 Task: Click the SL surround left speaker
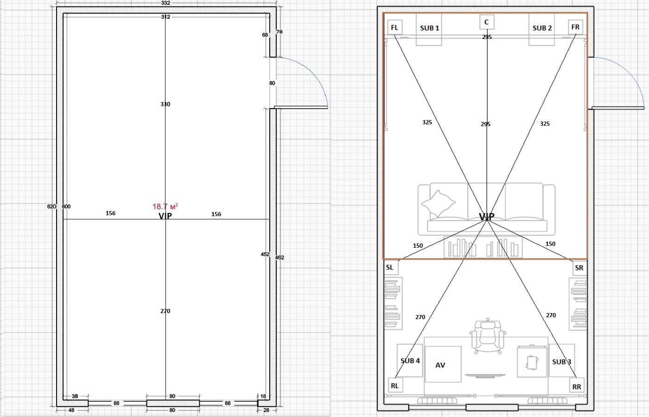390,267
